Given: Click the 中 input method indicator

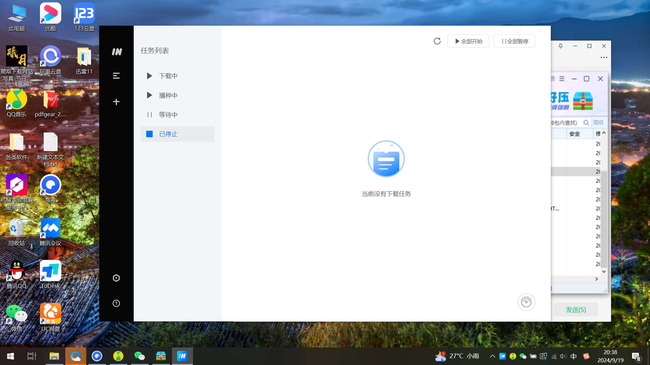Looking at the screenshot, I should (573, 356).
